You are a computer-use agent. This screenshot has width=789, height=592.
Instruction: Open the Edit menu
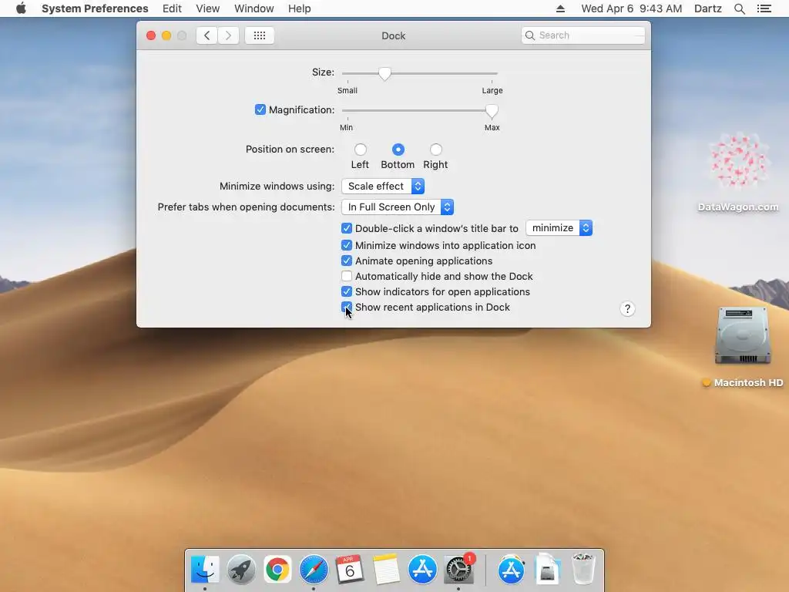pyautogui.click(x=172, y=8)
